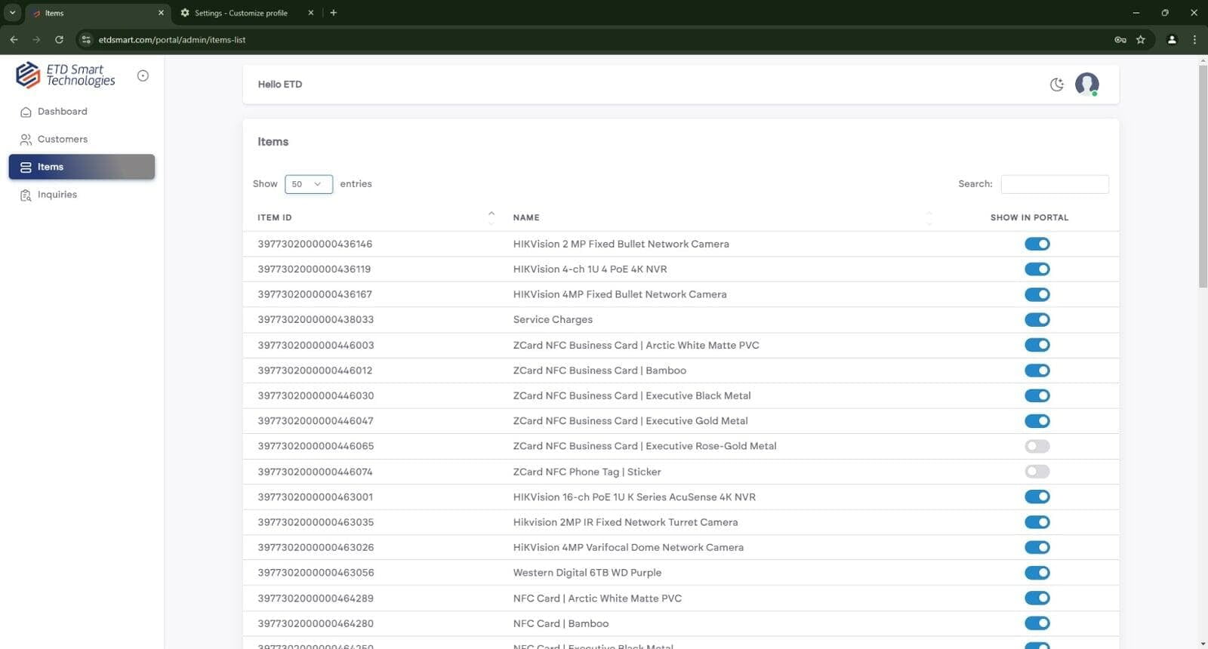Toggle portal visibility for HIKVision 4MP Fixed Bullet Camera
Image resolution: width=1208 pixels, height=649 pixels.
[x=1037, y=294]
